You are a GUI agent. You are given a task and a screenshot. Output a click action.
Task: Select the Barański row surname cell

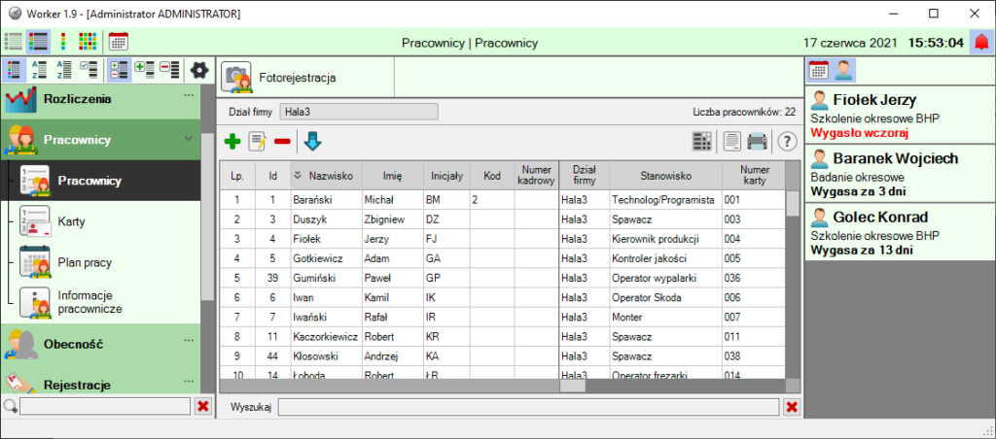click(x=327, y=200)
